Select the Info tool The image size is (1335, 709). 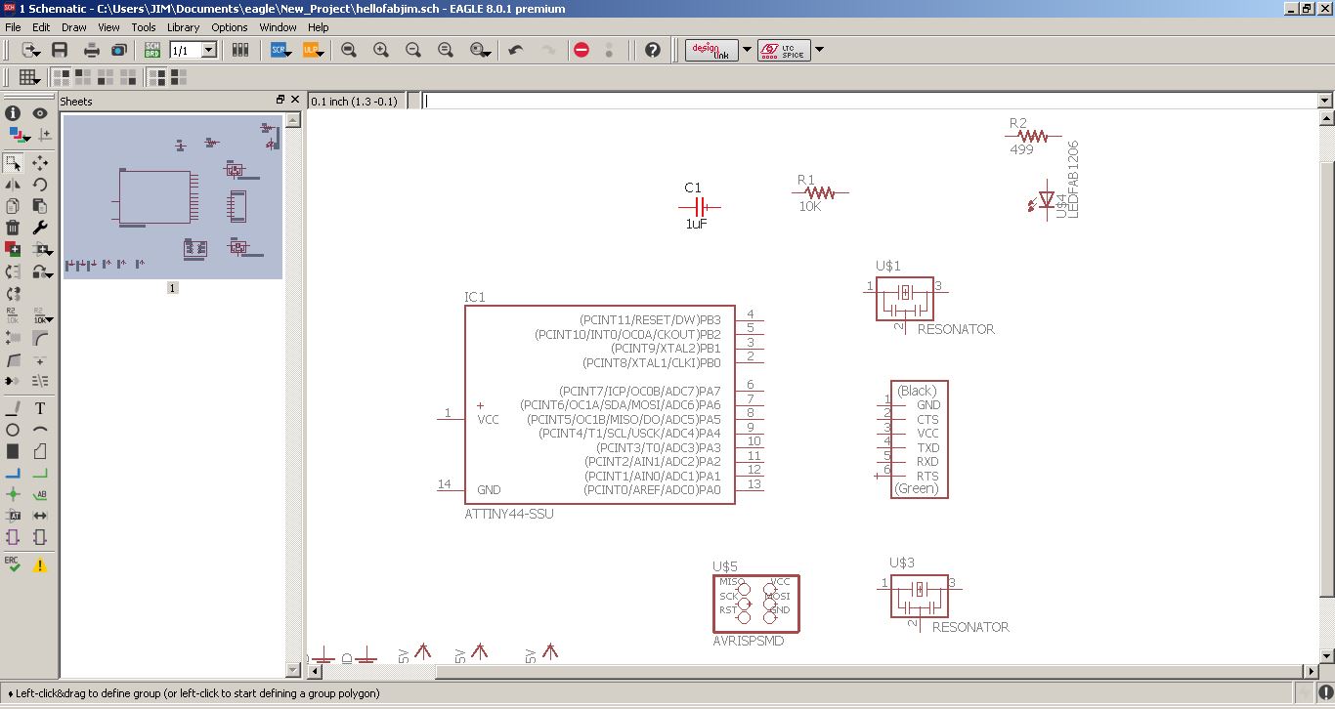13,113
